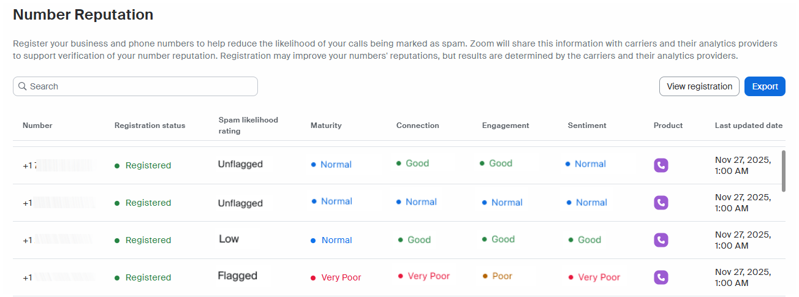Click the Last updated date column header
This screenshot has width=799, height=297.
click(748, 126)
